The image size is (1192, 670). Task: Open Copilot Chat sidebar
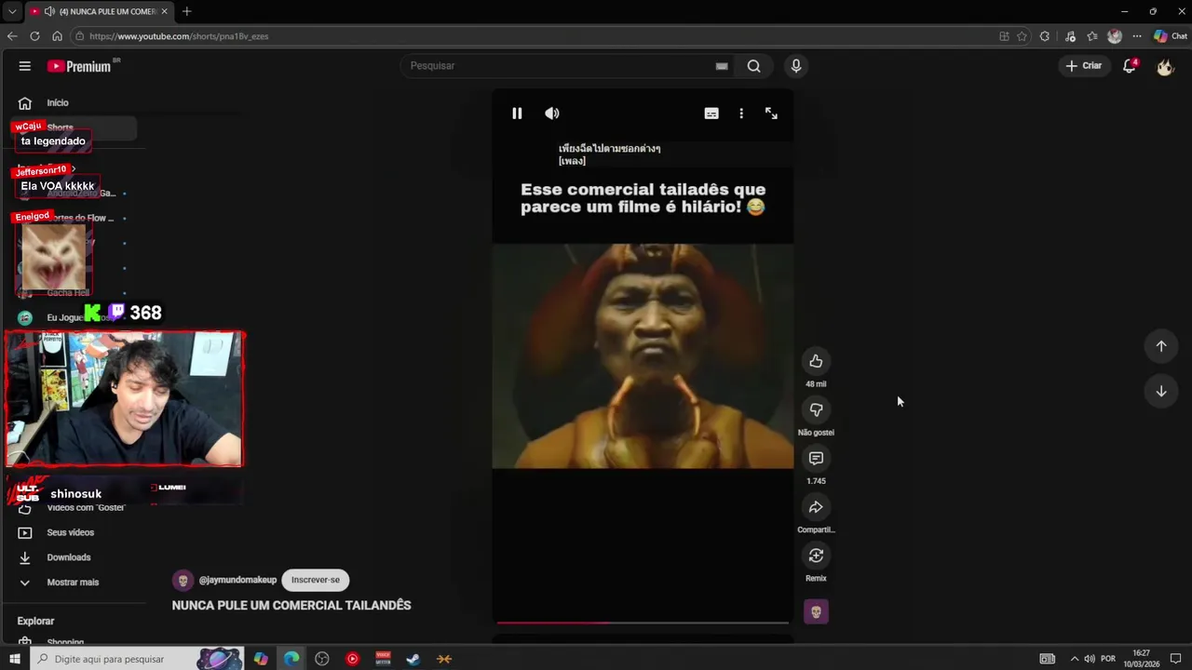click(x=1171, y=36)
